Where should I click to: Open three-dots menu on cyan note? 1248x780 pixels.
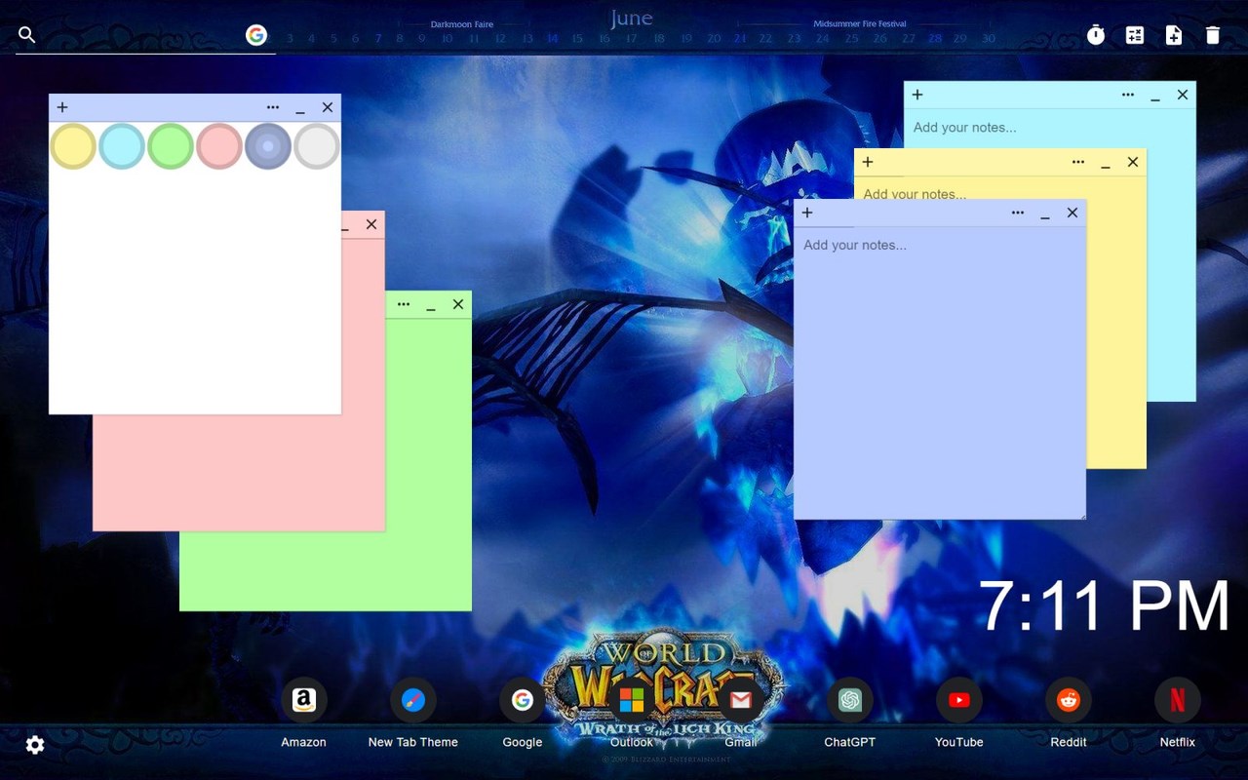tap(1128, 95)
